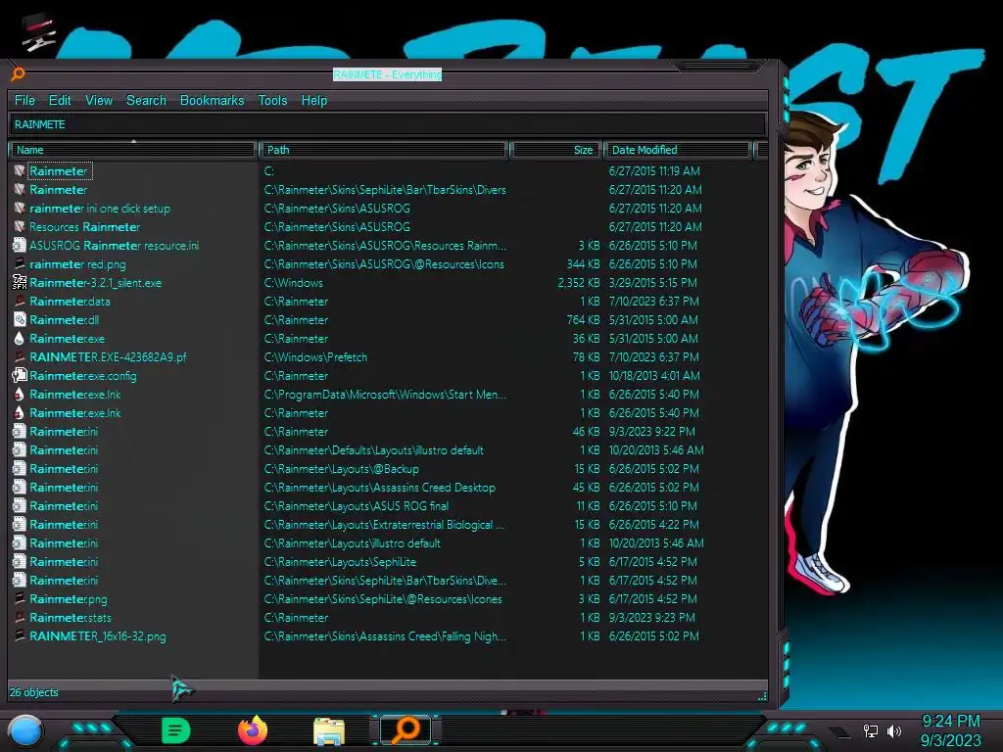Click the 26 objects status bar text
The width and height of the screenshot is (1003, 752).
pos(33,692)
